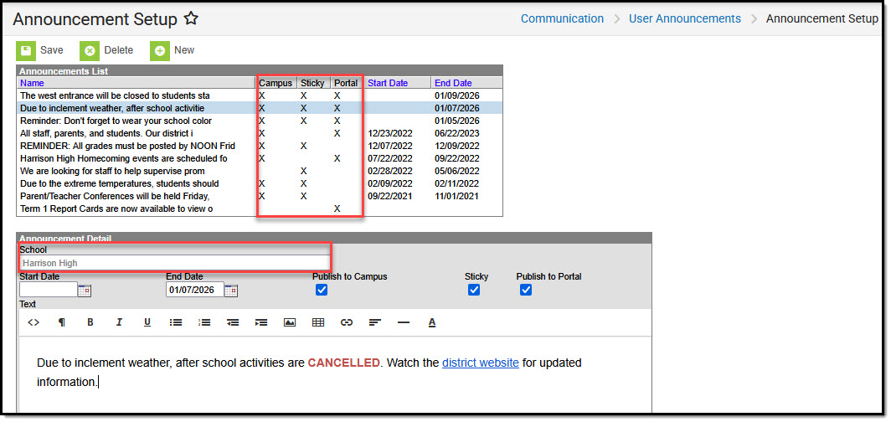The width and height of the screenshot is (891, 422).
Task: Click the red CANCELLED word in editor
Action: (x=344, y=363)
